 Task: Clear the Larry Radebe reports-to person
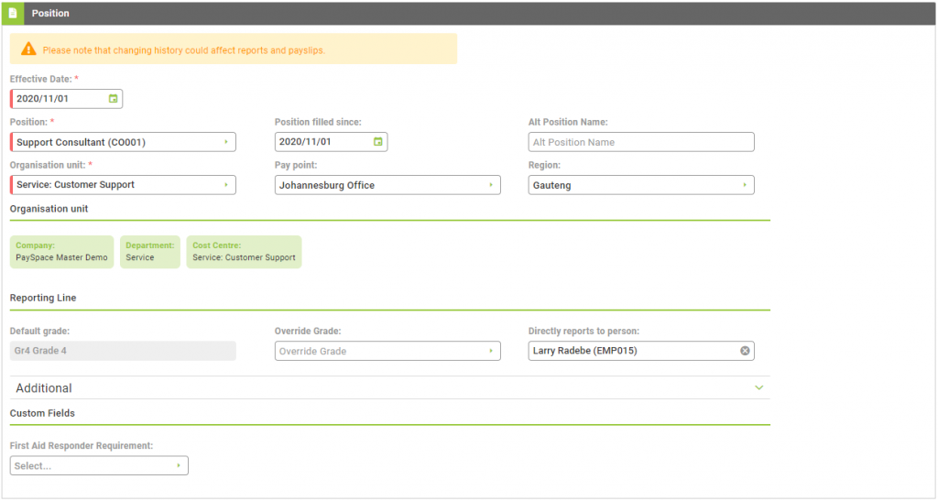pyautogui.click(x=745, y=351)
